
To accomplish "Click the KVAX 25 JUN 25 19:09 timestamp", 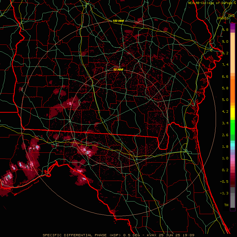I will [x=171, y=235].
